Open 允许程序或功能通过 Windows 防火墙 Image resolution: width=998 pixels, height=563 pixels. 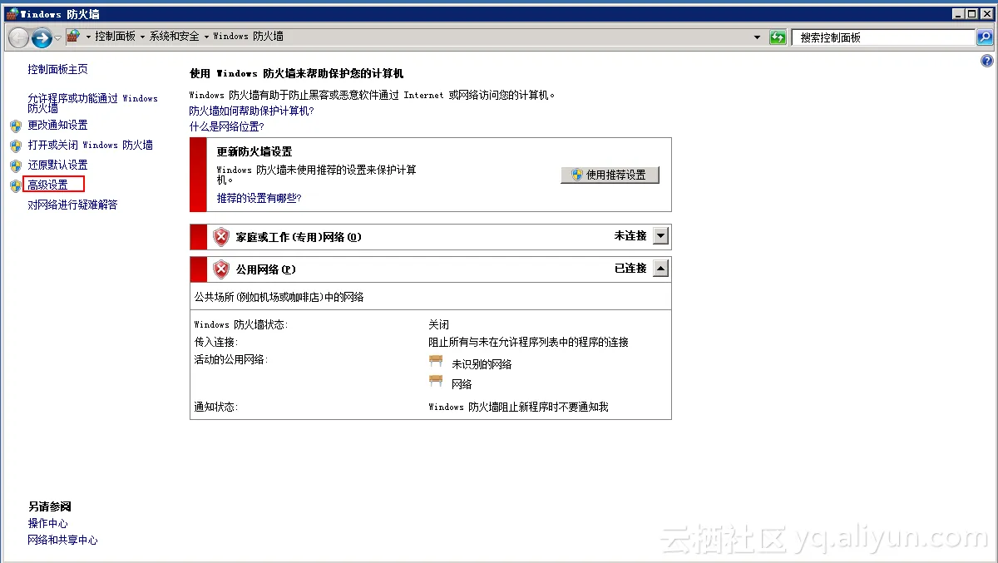(x=92, y=103)
